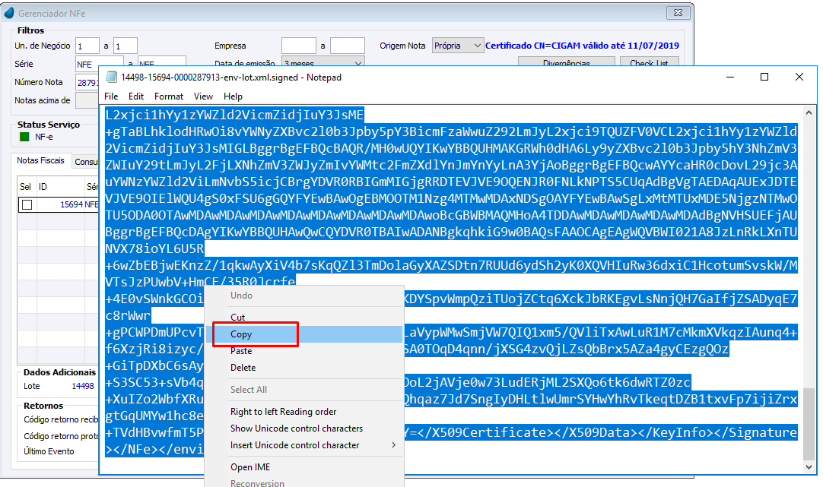The image size is (823, 487).
Task: Click the second Empresa input field
Action: pyautogui.click(x=348, y=46)
